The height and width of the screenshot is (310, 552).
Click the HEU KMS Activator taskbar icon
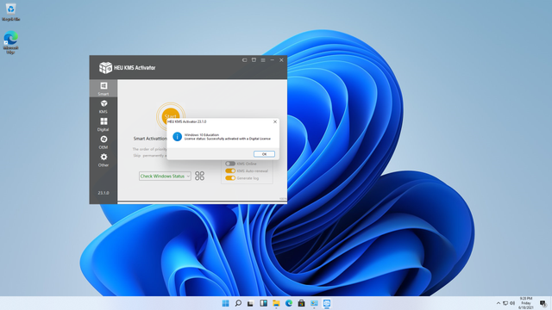327,303
